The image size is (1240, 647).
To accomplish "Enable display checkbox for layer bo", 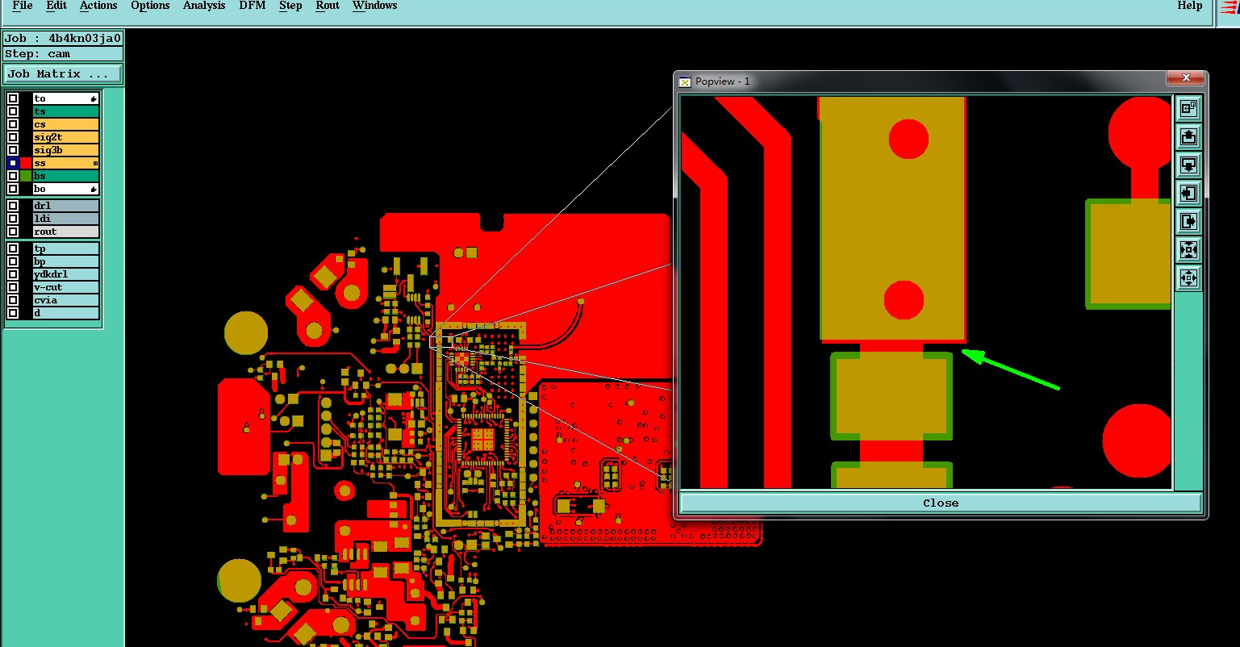I will pyautogui.click(x=13, y=189).
